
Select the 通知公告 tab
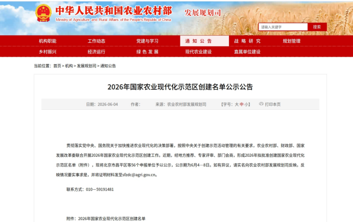pos(204,41)
